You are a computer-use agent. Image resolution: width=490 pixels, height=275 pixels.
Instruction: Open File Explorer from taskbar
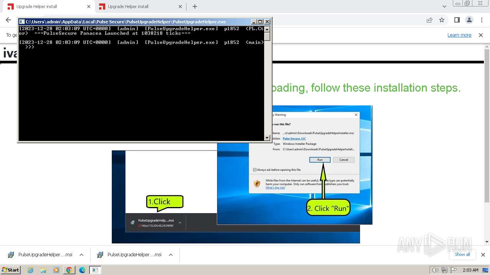tap(43, 270)
